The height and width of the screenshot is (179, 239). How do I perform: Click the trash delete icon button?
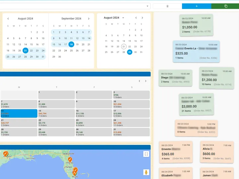pos(167,6)
